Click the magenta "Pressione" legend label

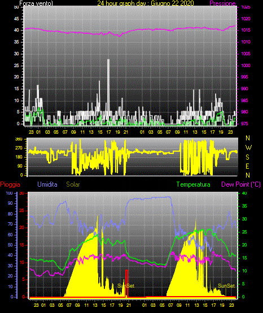point(222,3)
